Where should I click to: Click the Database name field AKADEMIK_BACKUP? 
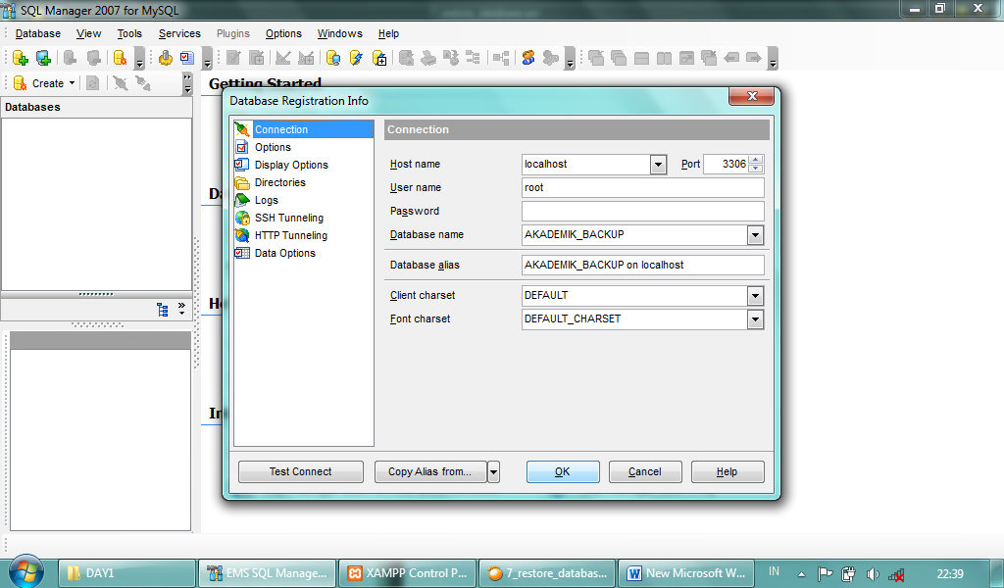(634, 235)
